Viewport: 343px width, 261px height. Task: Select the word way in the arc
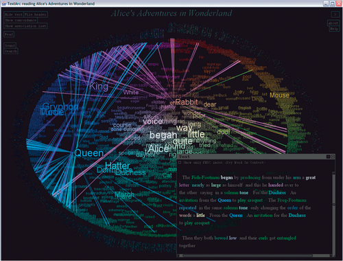[184, 128]
